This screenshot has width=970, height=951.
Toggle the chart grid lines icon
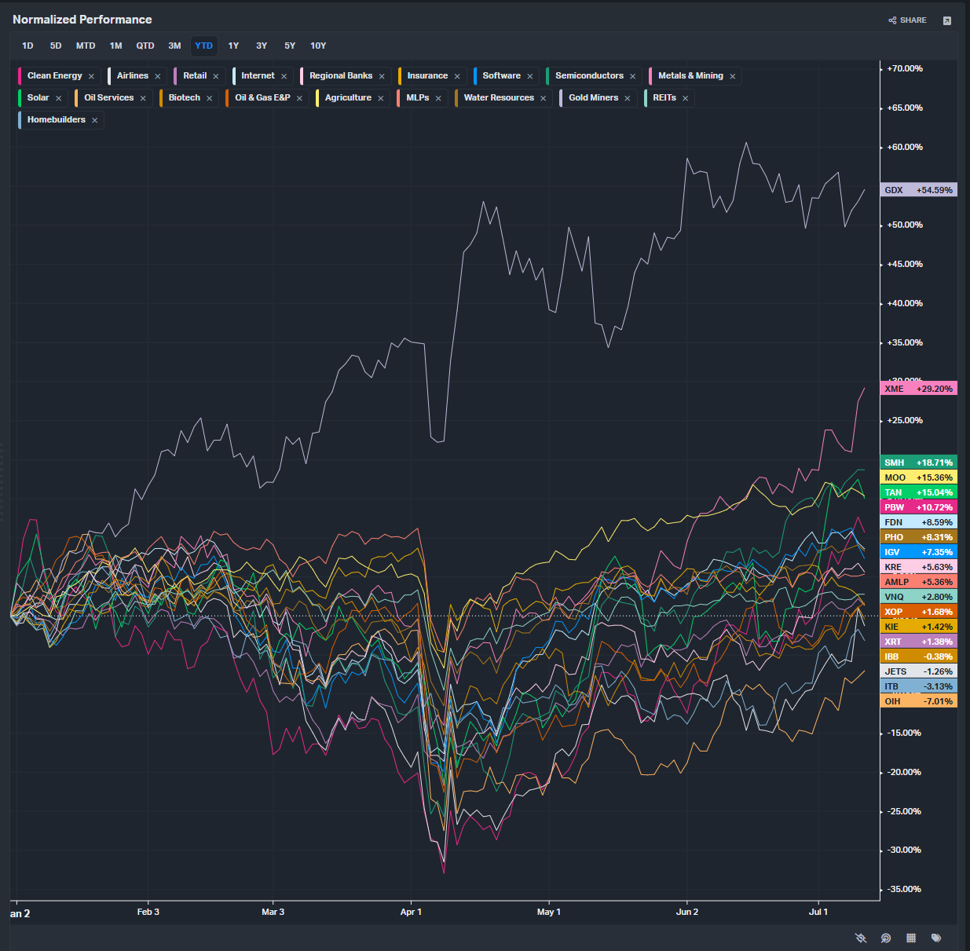pyautogui.click(x=911, y=938)
